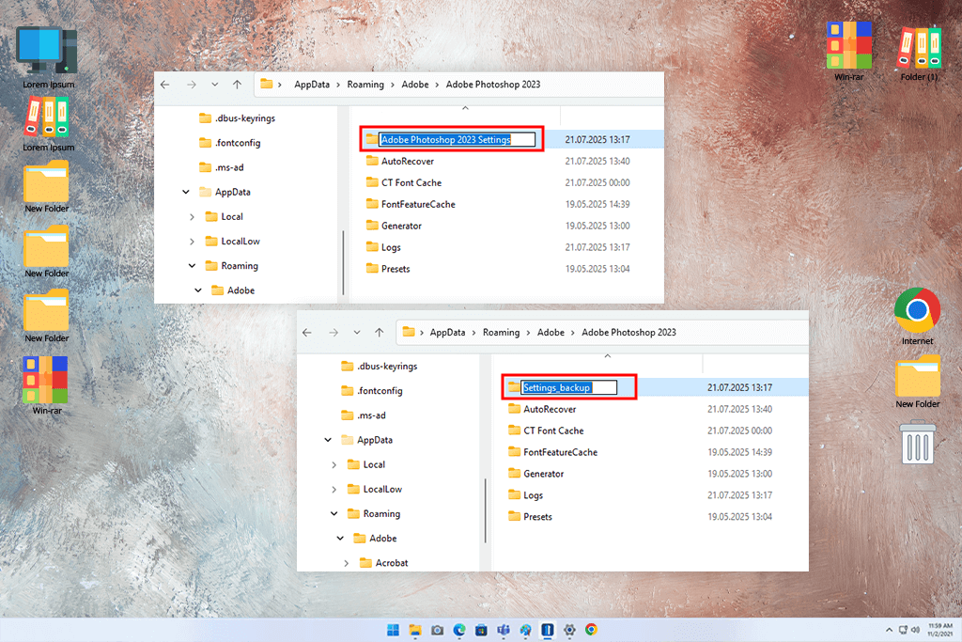Expand LocalLow tree node in Settings_backup window
Image resolution: width=962 pixels, height=642 pixels.
(x=334, y=489)
